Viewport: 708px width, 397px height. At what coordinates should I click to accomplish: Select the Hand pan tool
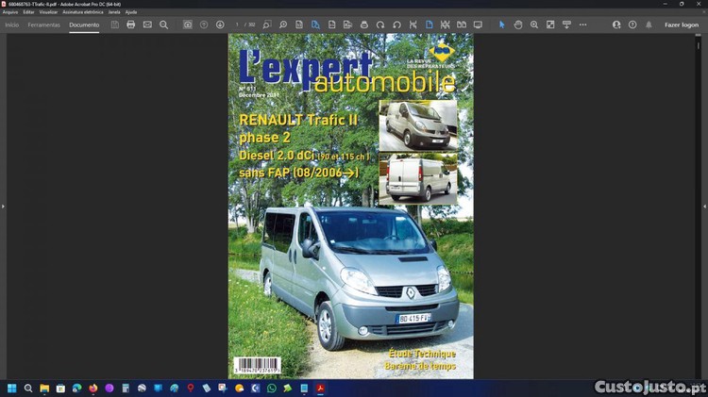(518, 25)
